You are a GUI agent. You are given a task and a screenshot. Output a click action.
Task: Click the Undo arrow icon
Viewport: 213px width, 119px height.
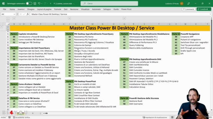point(39,4)
